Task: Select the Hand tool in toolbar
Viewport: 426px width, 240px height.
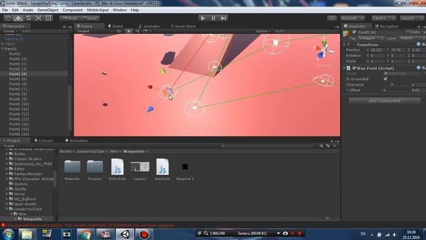Action: [8, 18]
